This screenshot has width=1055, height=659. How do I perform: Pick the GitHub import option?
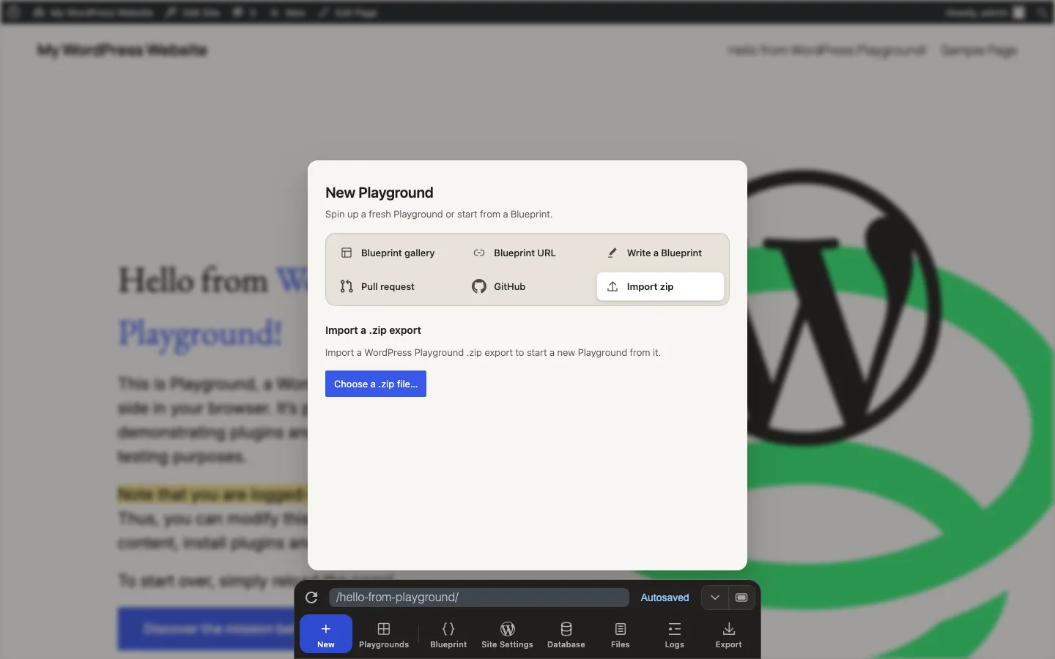click(527, 286)
